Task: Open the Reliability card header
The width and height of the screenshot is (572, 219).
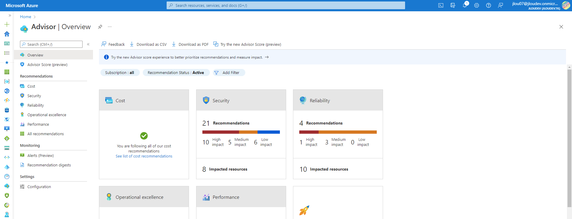Action: tap(338, 100)
